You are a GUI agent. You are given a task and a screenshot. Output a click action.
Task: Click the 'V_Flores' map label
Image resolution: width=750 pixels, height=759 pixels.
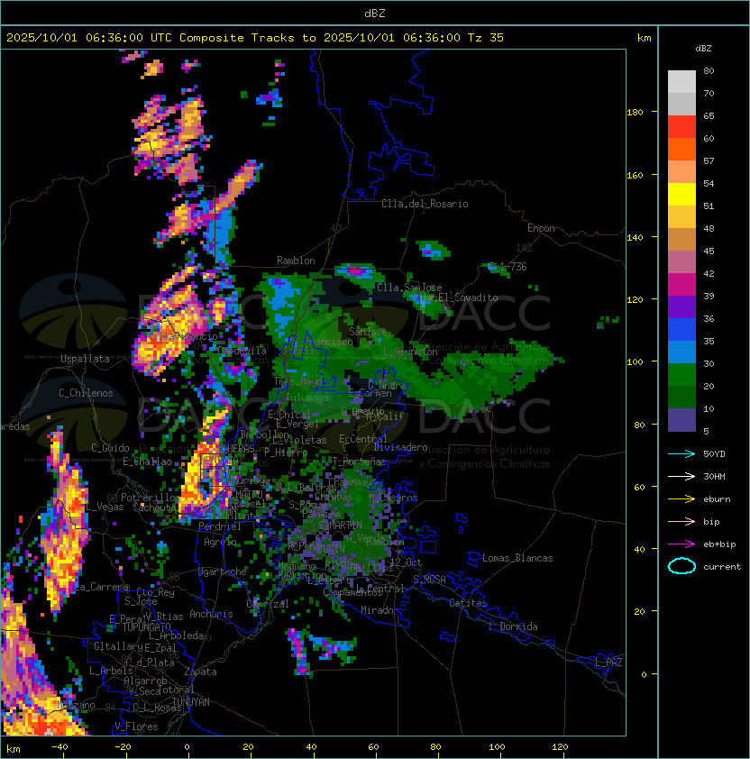(136, 727)
